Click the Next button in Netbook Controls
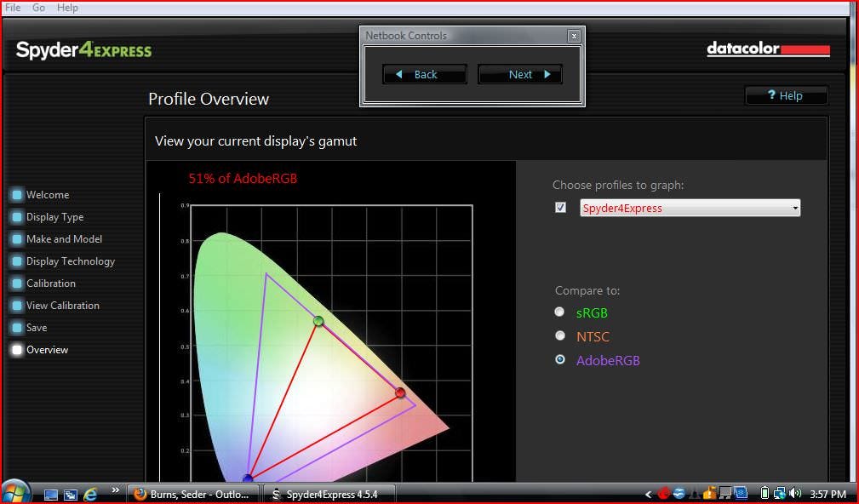The width and height of the screenshot is (859, 504). tap(520, 75)
